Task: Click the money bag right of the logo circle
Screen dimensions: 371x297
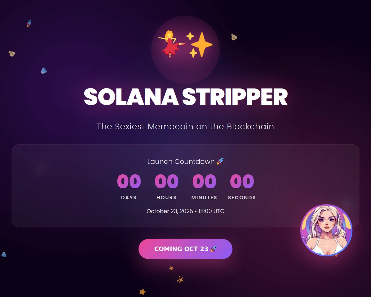Action: click(x=234, y=37)
